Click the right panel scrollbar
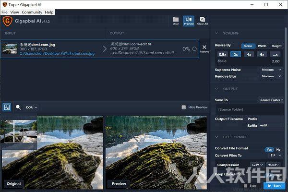The height and width of the screenshot is (192, 288). tap(286, 103)
